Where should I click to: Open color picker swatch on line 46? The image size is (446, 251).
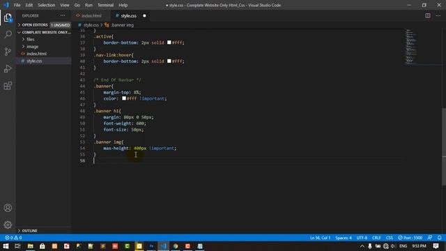[124, 98]
